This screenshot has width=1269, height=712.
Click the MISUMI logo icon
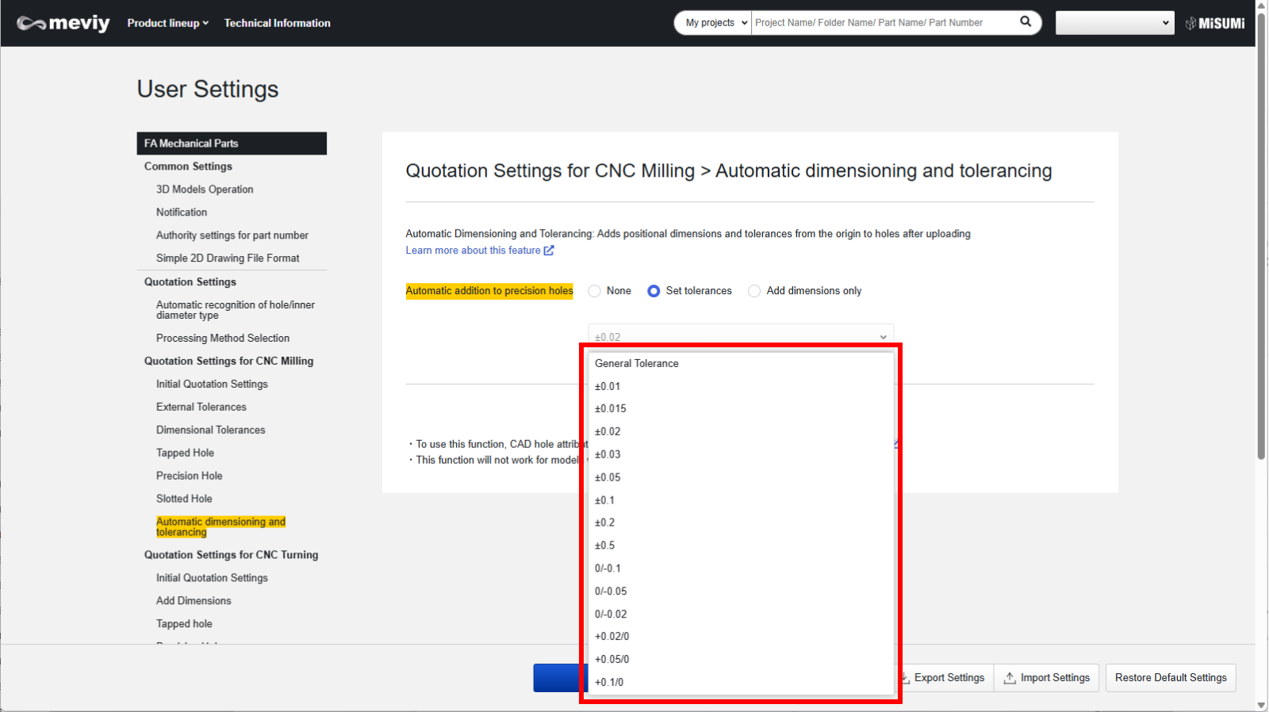click(1214, 23)
